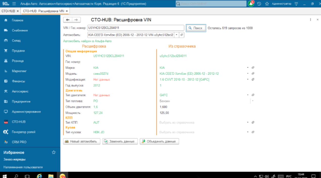Click the Администратор user name
321x178 pixels.
tap(281, 4)
